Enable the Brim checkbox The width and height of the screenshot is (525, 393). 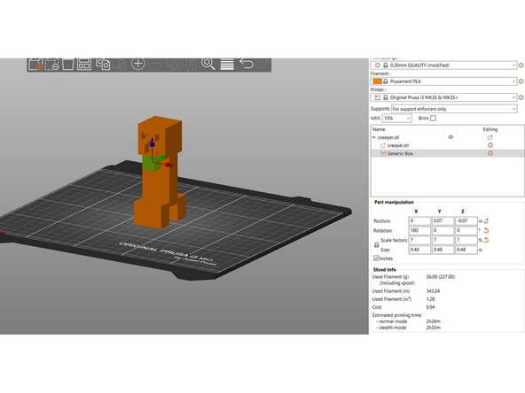coord(433,119)
